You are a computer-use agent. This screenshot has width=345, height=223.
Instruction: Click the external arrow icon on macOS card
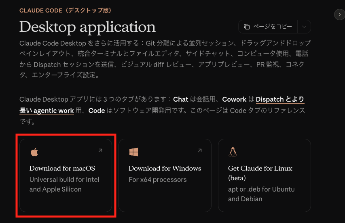[100, 150]
